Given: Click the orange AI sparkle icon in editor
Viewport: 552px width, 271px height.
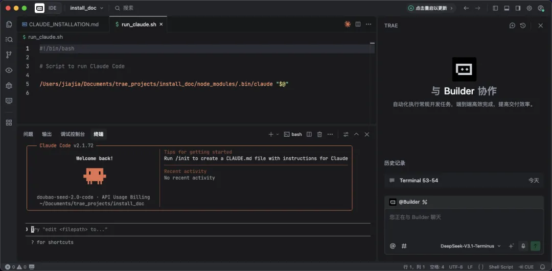Looking at the screenshot, I should 348,24.
